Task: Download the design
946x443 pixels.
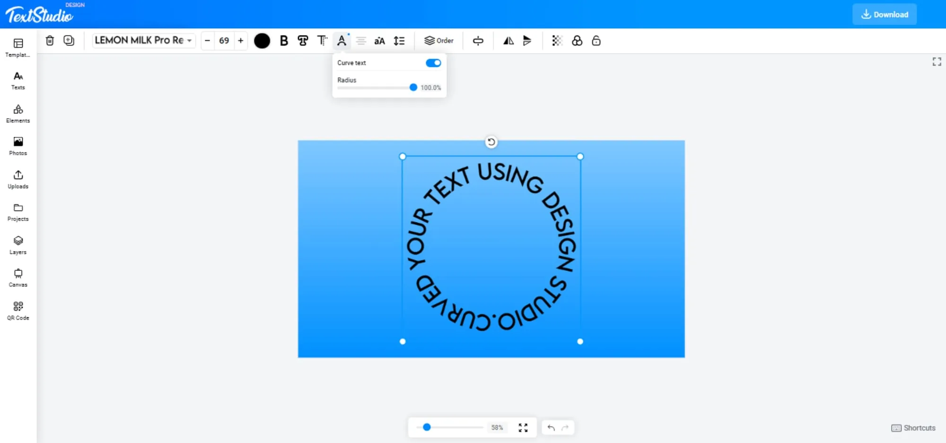Action: pyautogui.click(x=885, y=14)
